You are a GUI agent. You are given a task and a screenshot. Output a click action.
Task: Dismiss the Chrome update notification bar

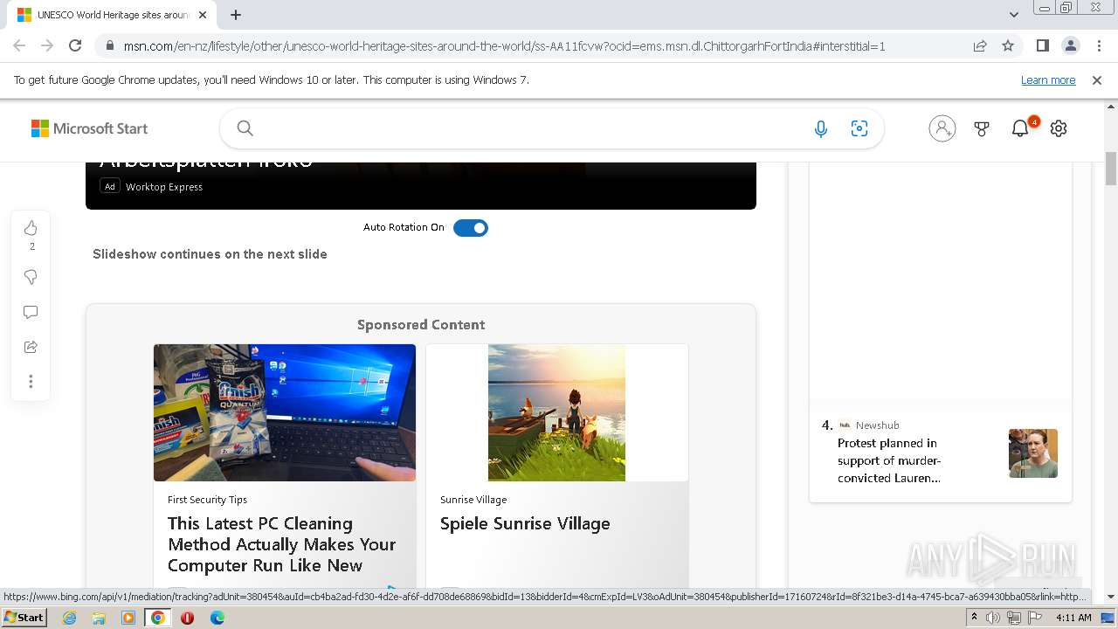[x=1097, y=79]
